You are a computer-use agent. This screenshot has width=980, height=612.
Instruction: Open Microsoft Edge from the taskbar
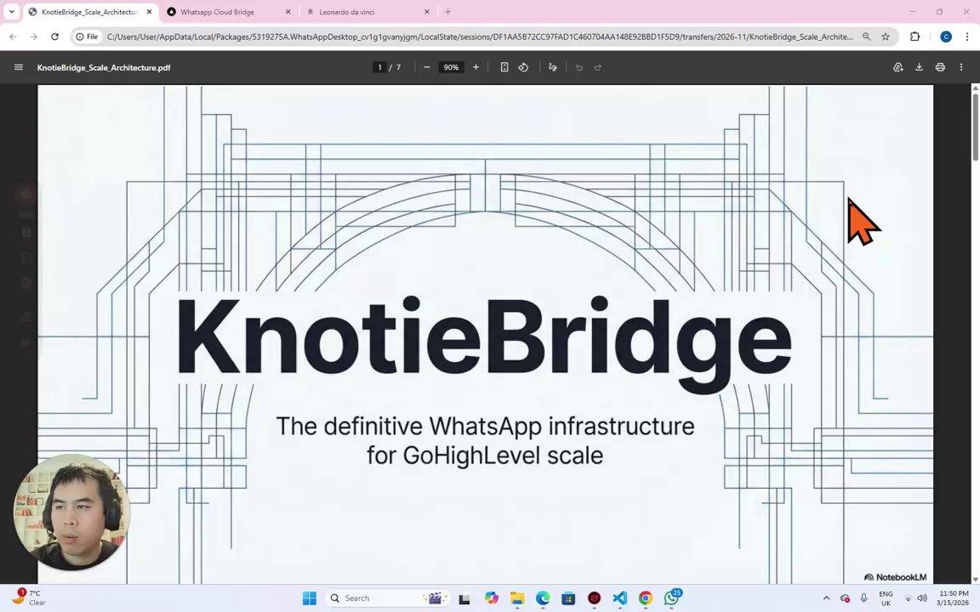543,598
